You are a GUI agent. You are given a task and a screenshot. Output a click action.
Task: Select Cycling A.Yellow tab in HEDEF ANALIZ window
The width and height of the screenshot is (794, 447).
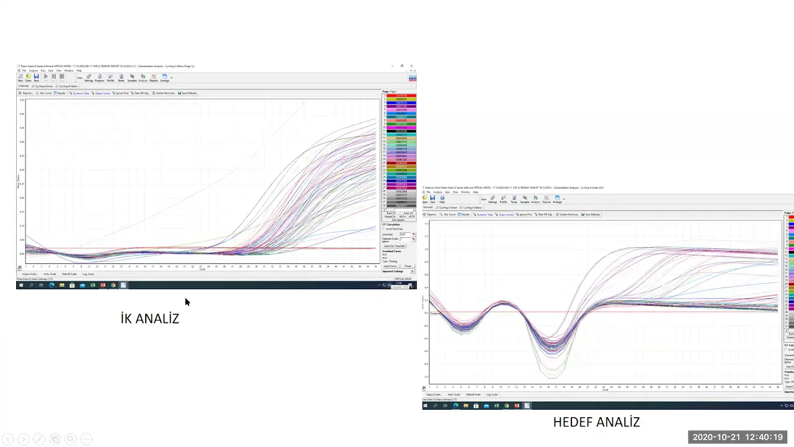tap(470, 207)
